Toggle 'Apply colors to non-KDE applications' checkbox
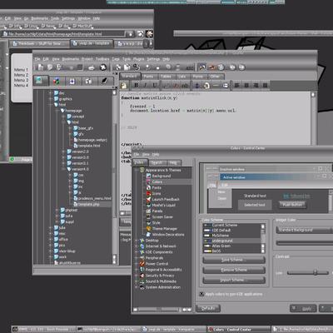Viewport: 333px width, 333px height. click(201, 294)
